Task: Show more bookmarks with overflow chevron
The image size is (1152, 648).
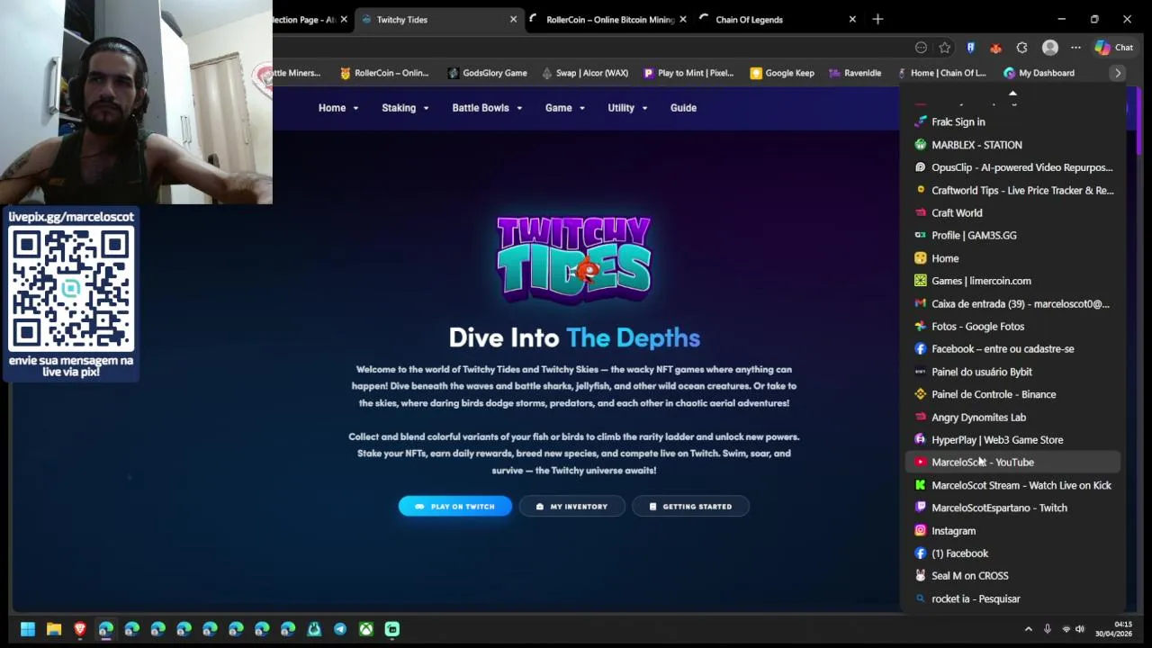Action: click(x=1118, y=73)
